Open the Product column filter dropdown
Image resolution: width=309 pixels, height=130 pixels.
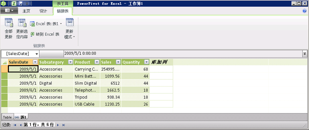[x=97, y=62]
